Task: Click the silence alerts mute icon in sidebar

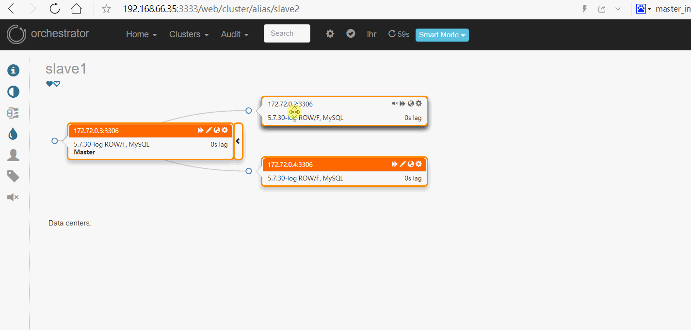Action: tap(13, 197)
